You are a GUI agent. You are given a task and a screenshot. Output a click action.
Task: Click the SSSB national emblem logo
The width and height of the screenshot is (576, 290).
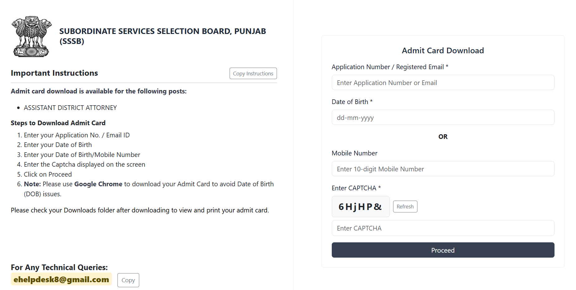[x=31, y=36]
